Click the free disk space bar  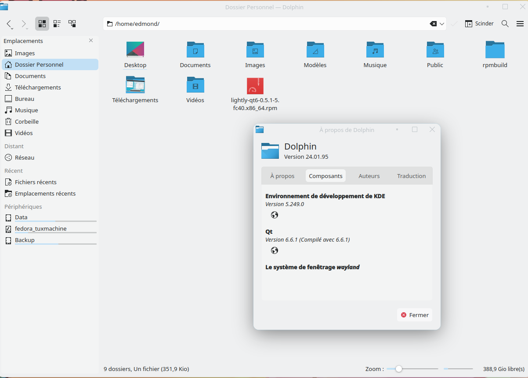[x=458, y=369]
